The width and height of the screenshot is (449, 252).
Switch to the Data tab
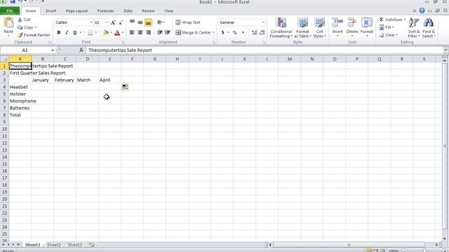tap(128, 11)
